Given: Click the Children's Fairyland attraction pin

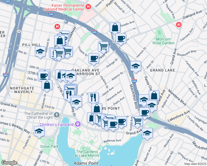Looking at the screenshot, I should (77, 124).
